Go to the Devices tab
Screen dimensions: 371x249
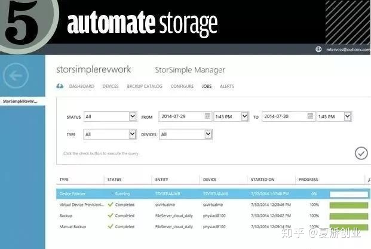tap(111, 87)
